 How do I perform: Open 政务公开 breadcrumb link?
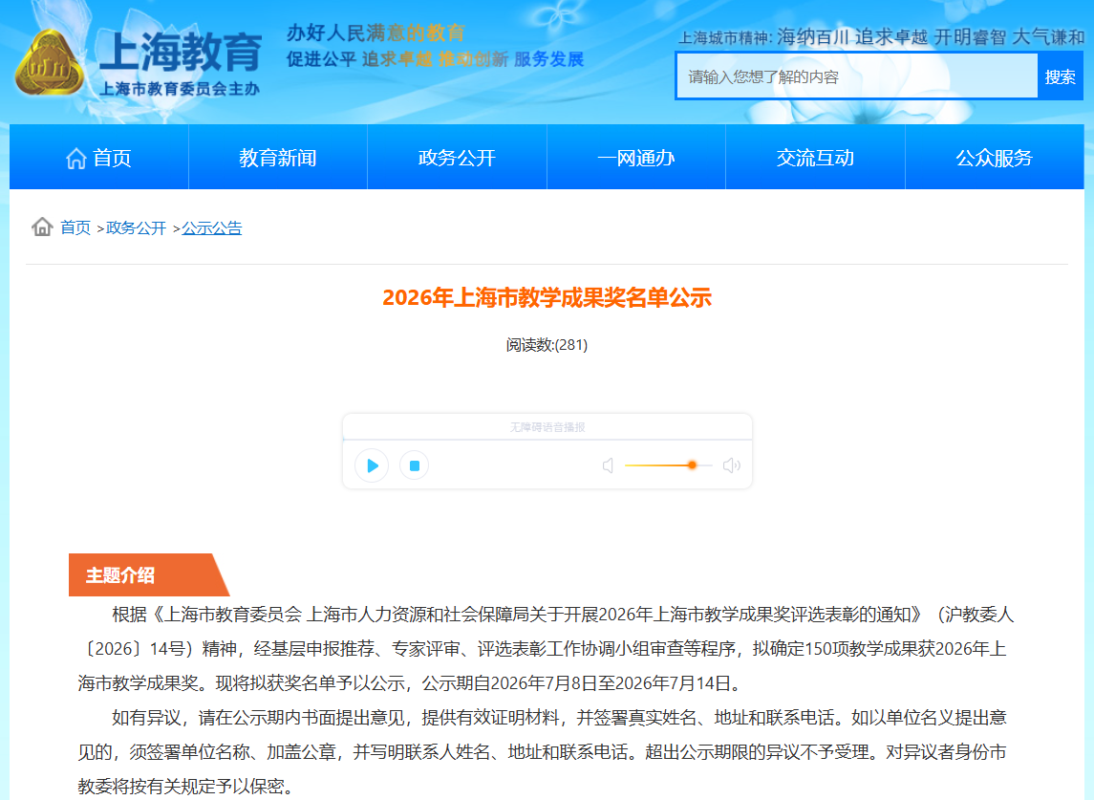(136, 227)
